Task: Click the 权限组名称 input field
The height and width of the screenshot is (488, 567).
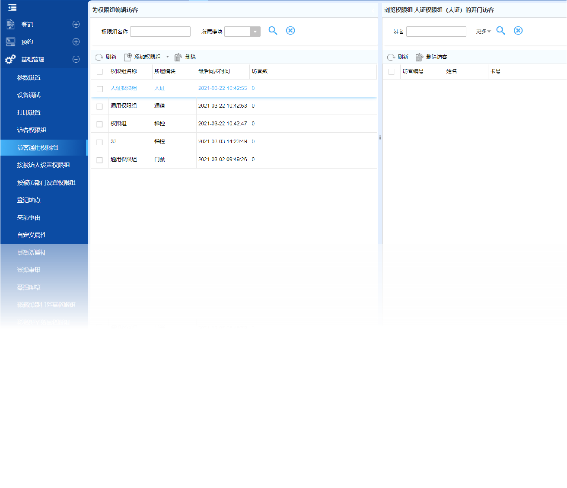Action: point(160,32)
